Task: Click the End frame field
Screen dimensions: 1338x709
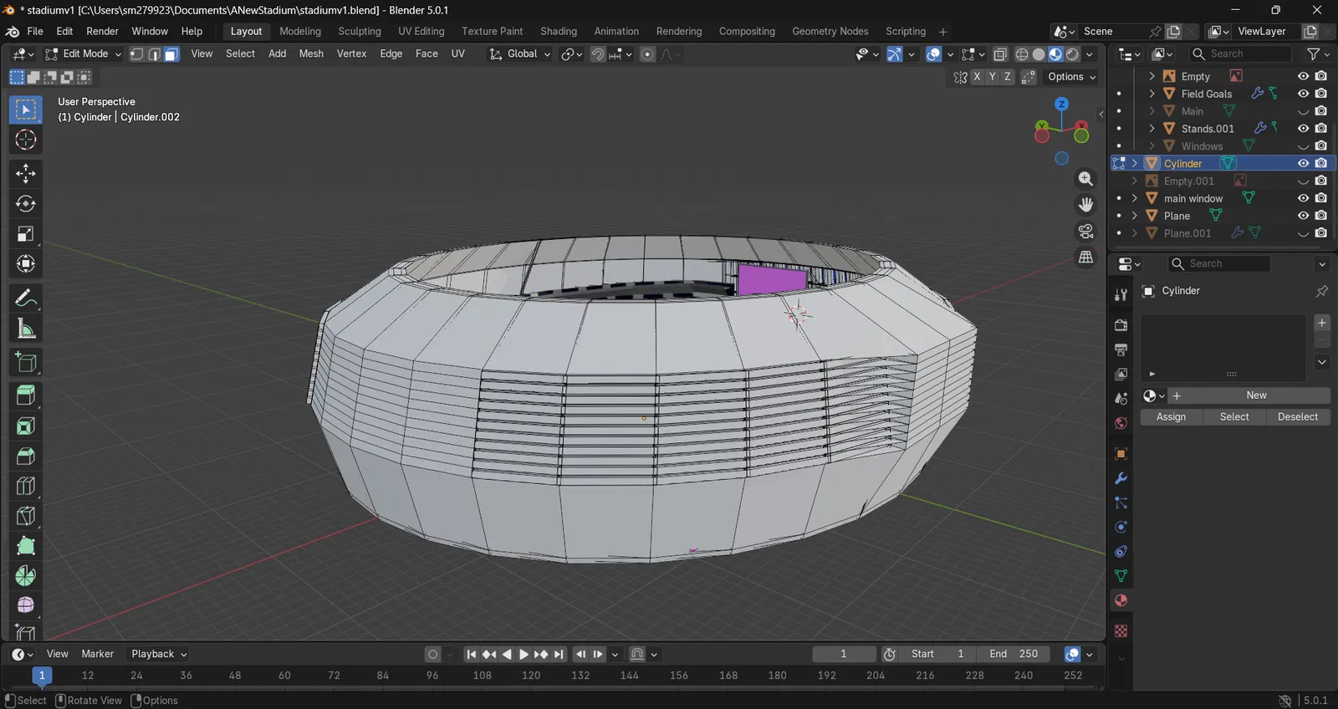Action: pyautogui.click(x=1014, y=654)
